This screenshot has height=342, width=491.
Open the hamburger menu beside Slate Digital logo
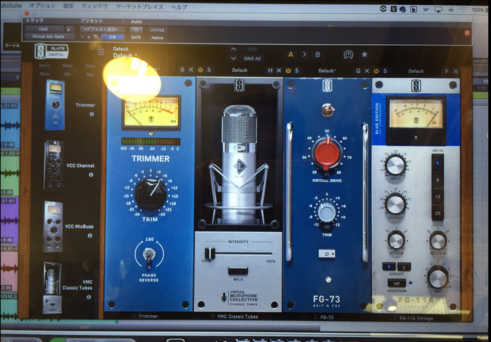point(101,52)
